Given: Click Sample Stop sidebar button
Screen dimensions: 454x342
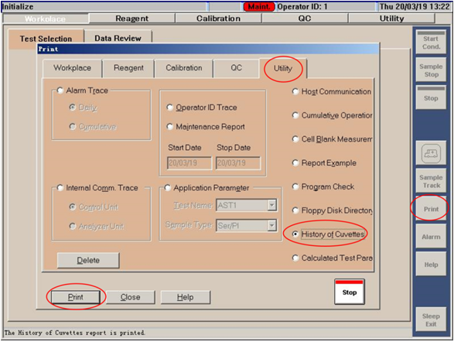Looking at the screenshot, I should (431, 70).
